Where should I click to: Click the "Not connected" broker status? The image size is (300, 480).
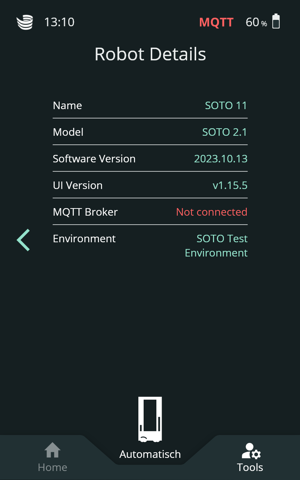coord(211,212)
